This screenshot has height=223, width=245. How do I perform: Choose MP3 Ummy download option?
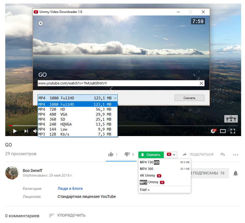(x=165, y=182)
